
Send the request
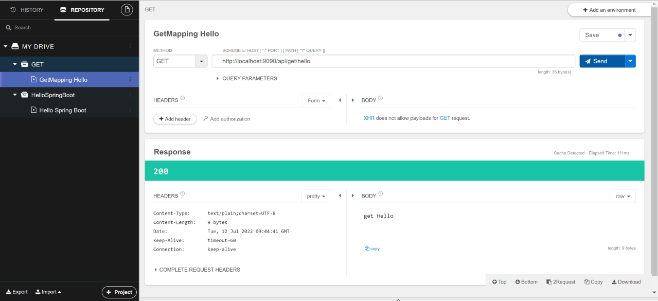click(x=602, y=61)
